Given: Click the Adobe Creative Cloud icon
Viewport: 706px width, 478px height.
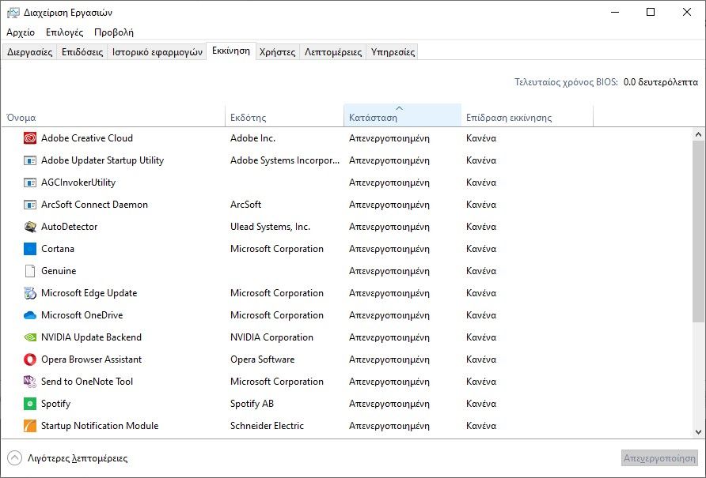Looking at the screenshot, I should (30, 138).
